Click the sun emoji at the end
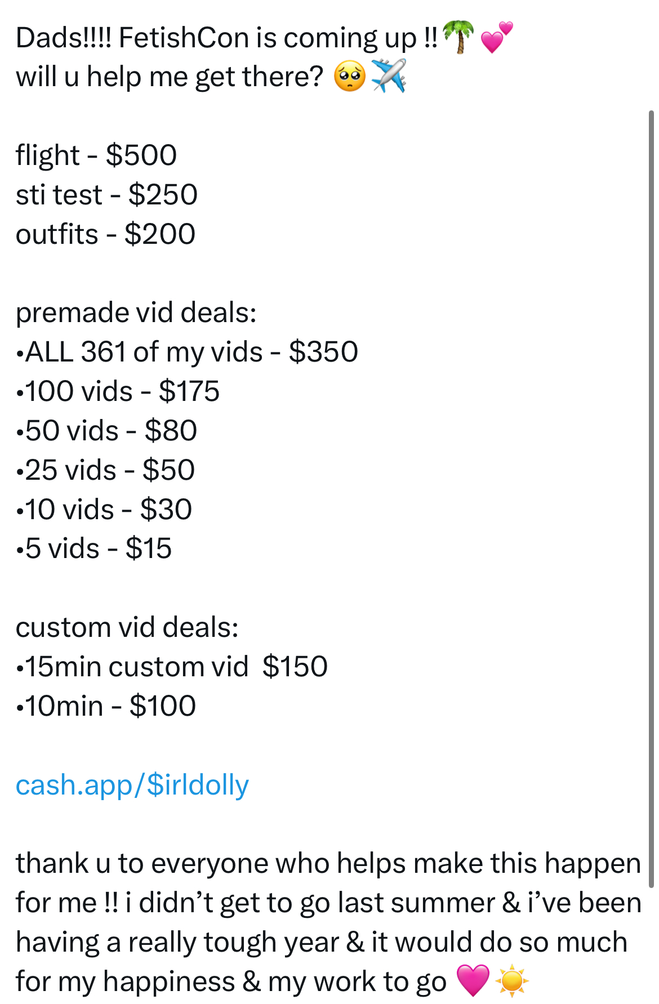659x1004 pixels. coord(511,981)
